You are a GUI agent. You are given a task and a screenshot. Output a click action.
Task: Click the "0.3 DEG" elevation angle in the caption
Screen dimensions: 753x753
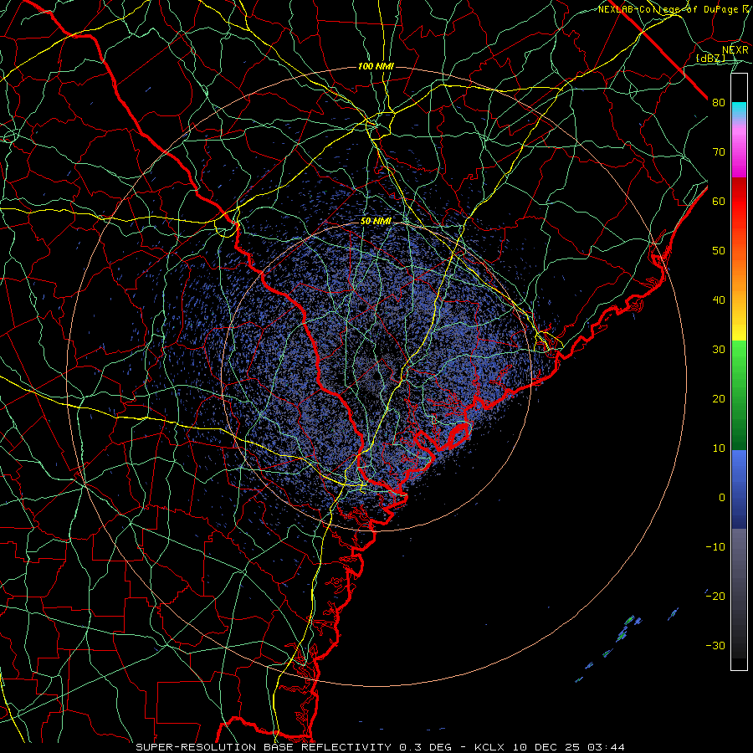pos(425,747)
